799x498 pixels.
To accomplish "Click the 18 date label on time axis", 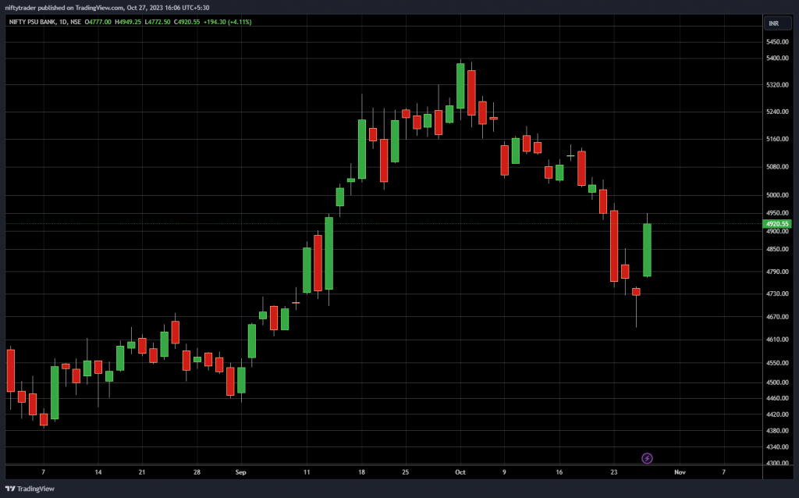I will (x=362, y=472).
